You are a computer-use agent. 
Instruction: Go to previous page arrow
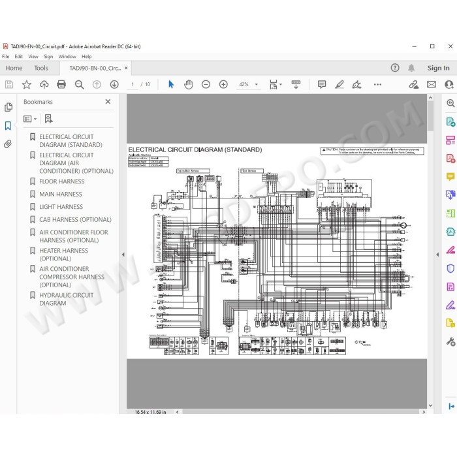pos(97,84)
